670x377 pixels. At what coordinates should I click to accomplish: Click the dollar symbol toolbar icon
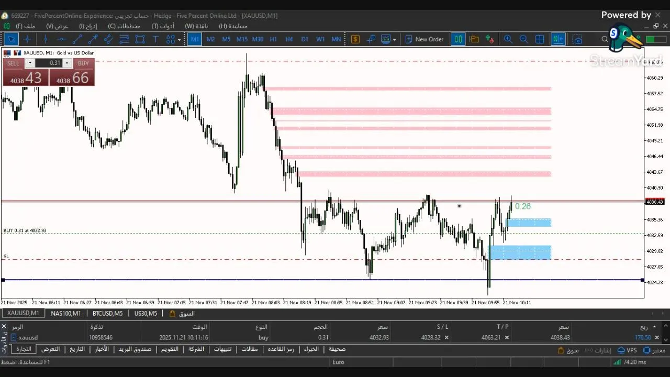coord(355,39)
